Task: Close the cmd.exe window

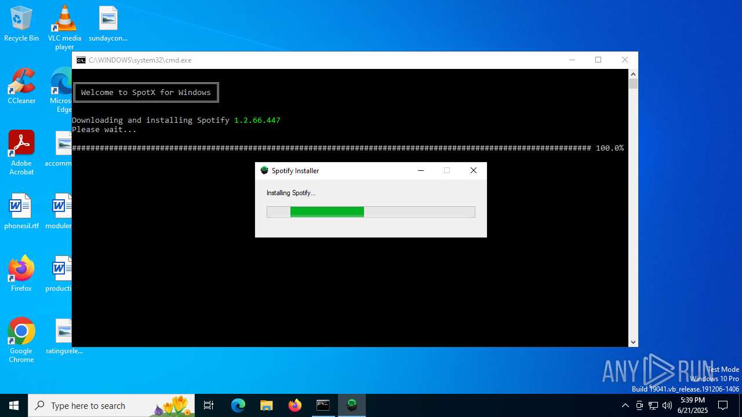Action: [624, 60]
